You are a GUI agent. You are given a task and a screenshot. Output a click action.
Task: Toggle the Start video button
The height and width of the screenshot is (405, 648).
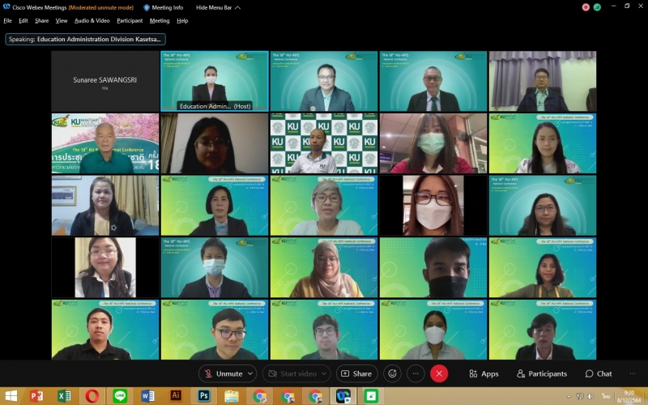[x=292, y=373]
